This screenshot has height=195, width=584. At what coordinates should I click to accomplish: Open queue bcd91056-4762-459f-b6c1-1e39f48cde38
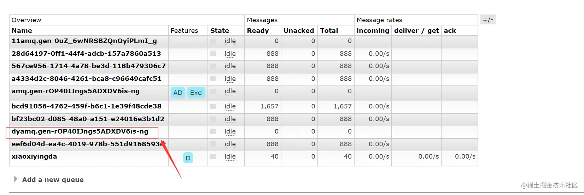coord(87,106)
